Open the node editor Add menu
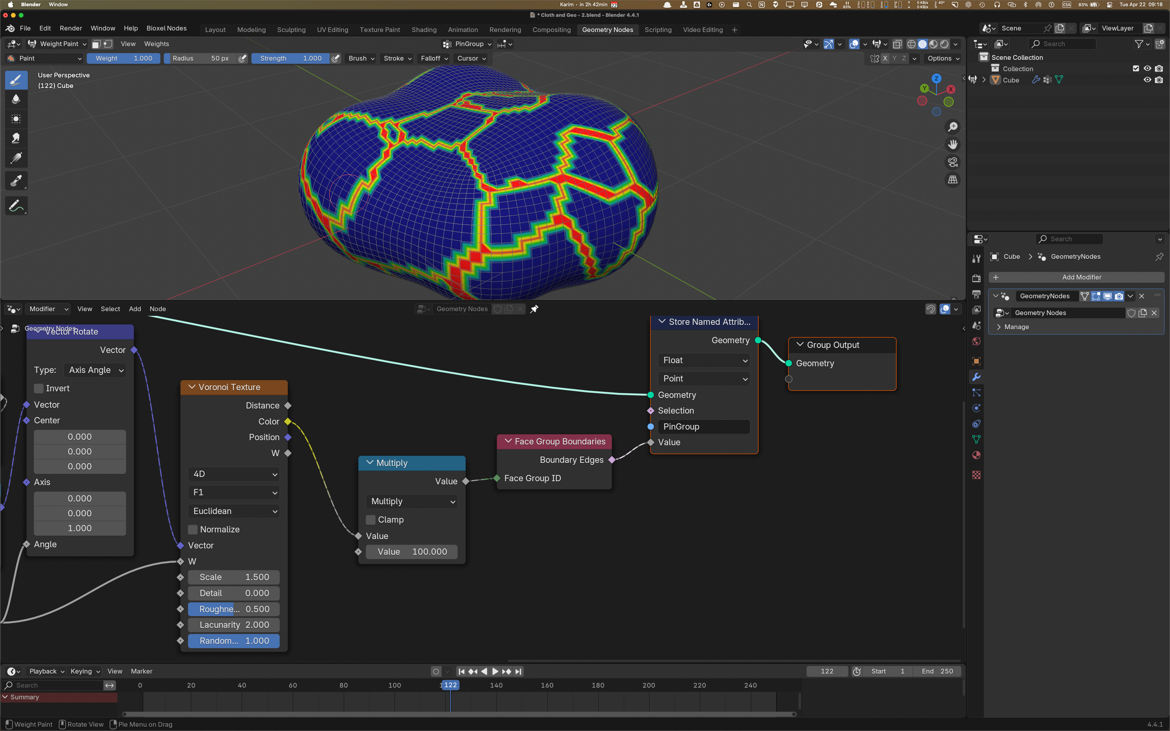The image size is (1170, 731). (x=135, y=309)
